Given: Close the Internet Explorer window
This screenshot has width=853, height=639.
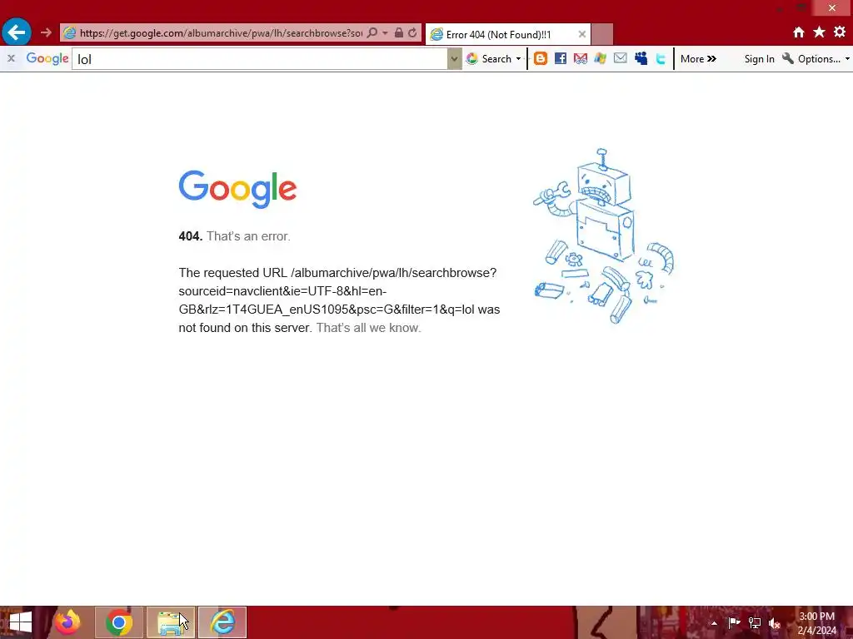Looking at the screenshot, I should 832,7.
